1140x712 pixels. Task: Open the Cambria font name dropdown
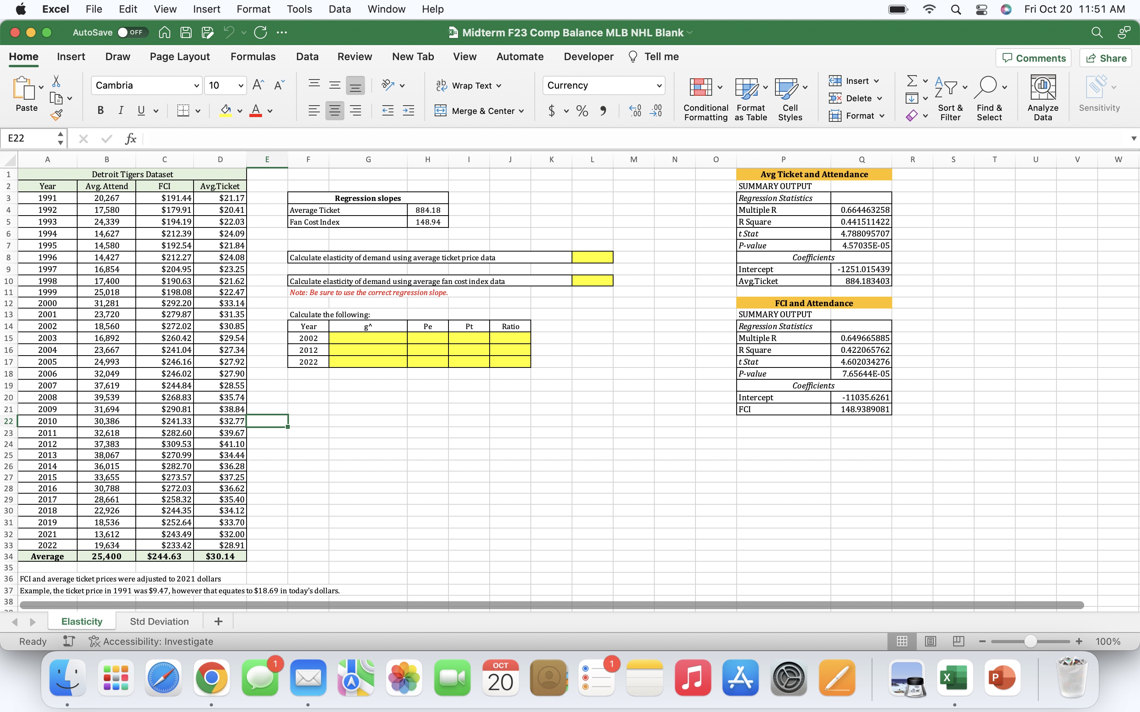[196, 86]
